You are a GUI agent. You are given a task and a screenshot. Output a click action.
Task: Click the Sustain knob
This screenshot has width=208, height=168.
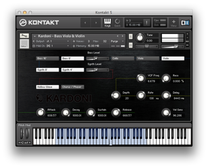pyautogui.click(x=91, y=112)
